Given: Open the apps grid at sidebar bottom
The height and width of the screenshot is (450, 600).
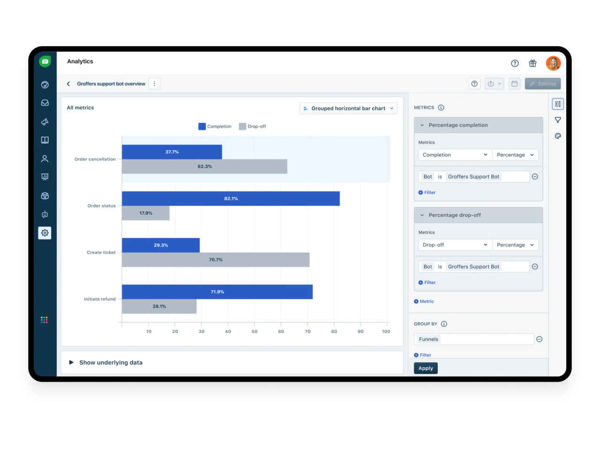Looking at the screenshot, I should (44, 320).
